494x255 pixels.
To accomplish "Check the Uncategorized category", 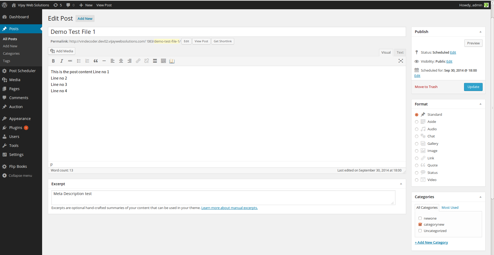I will point(420,231).
